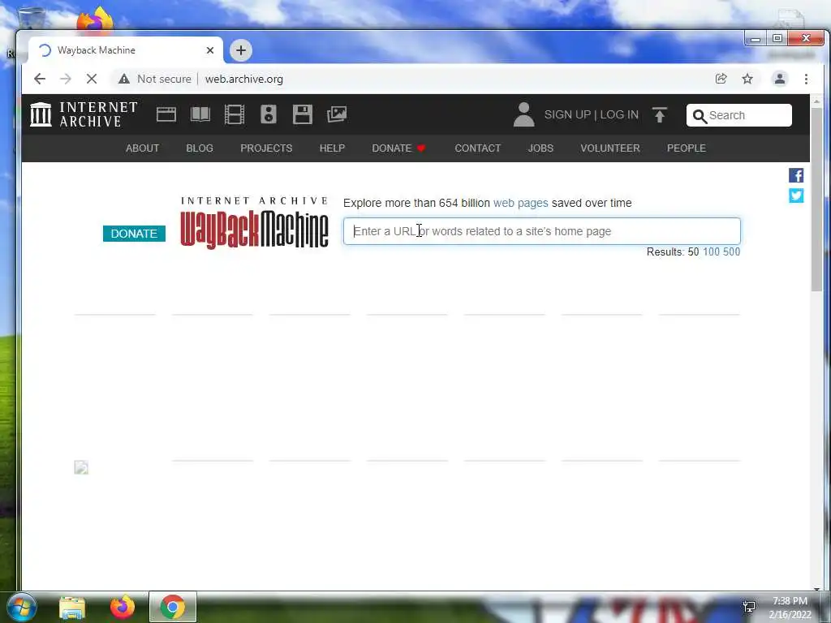Click the taskbar clock
The width and height of the screenshot is (831, 623).
(x=790, y=608)
